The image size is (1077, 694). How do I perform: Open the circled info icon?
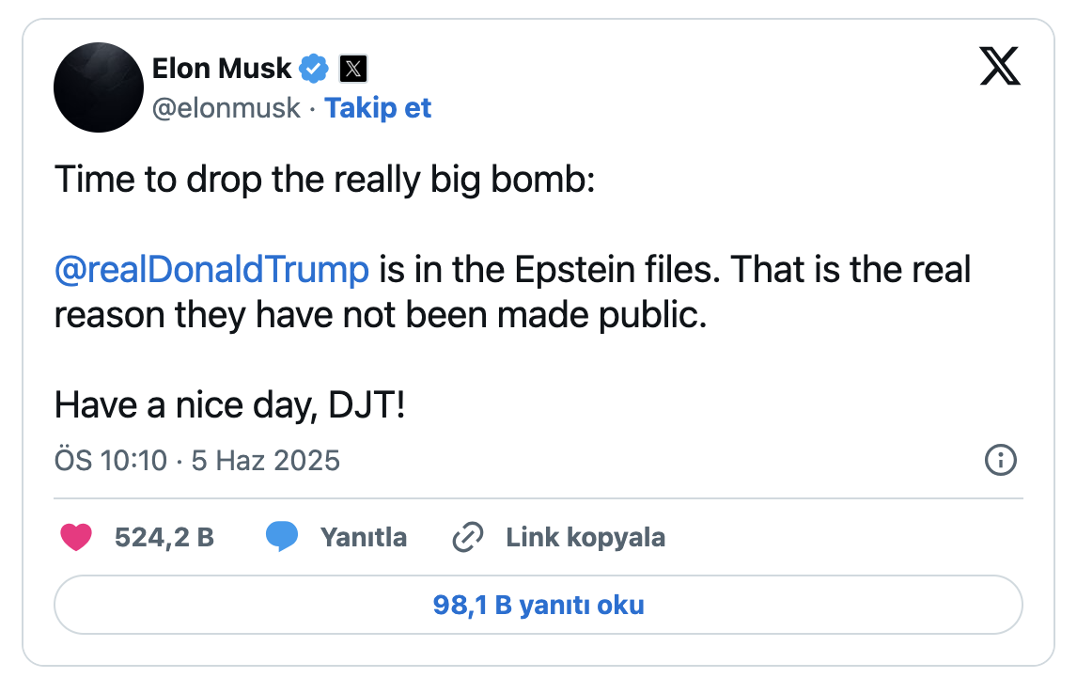[x=999, y=461]
